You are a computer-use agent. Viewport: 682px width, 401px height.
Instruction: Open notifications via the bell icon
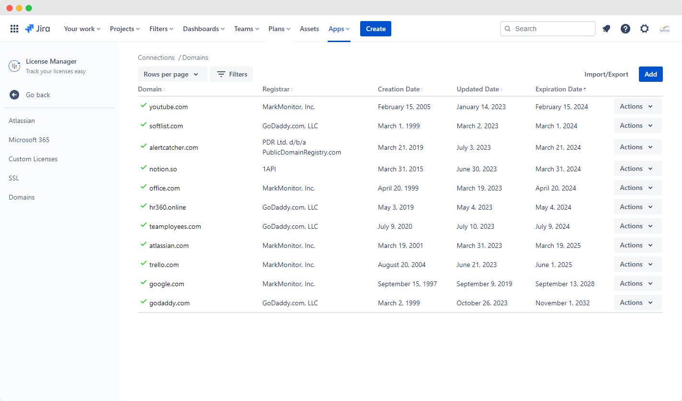point(606,29)
